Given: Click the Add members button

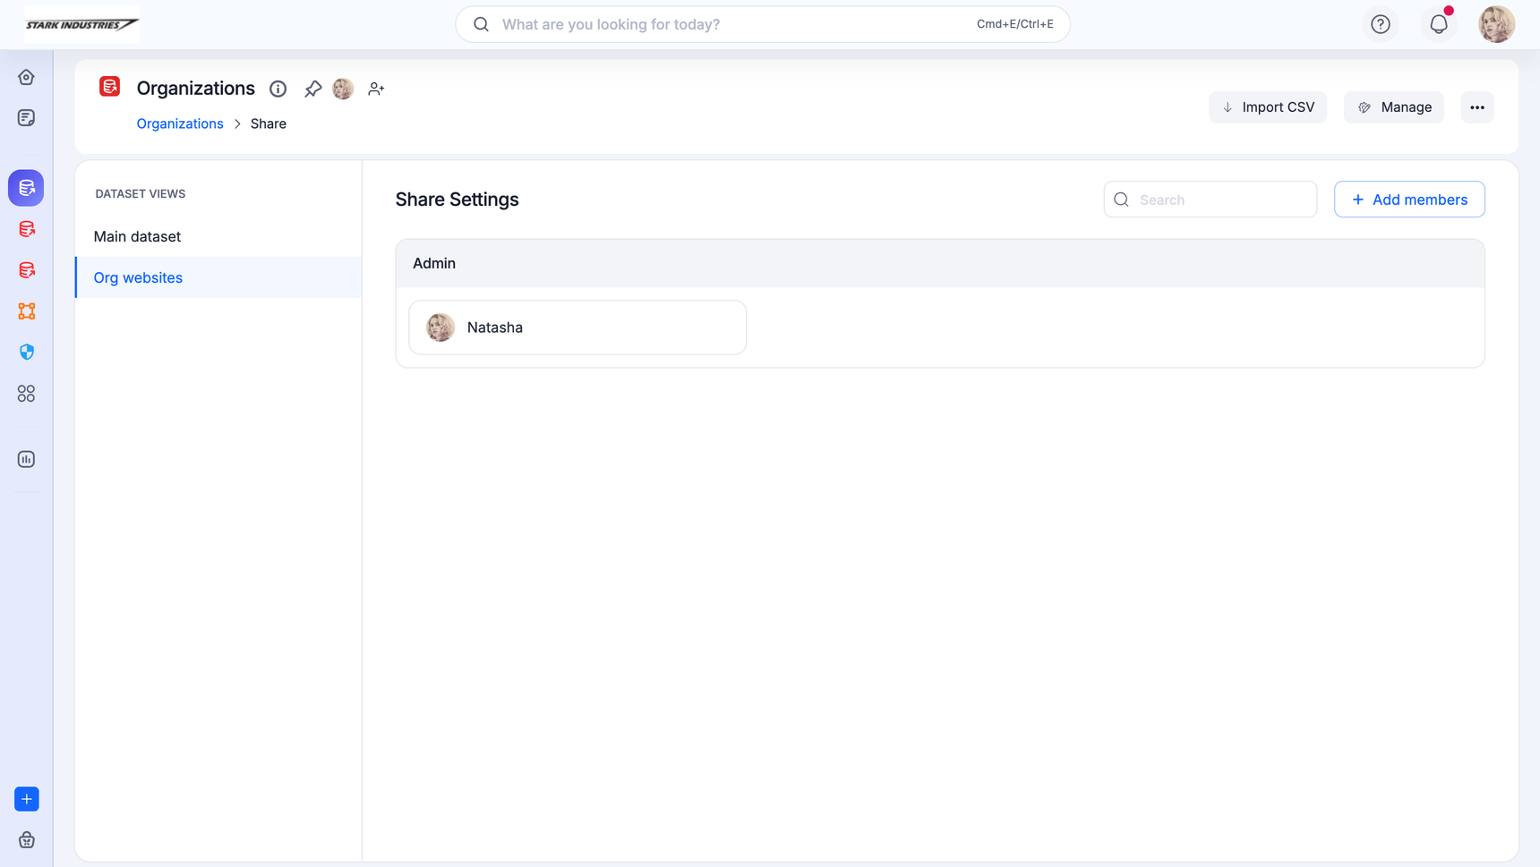Looking at the screenshot, I should click(1409, 200).
